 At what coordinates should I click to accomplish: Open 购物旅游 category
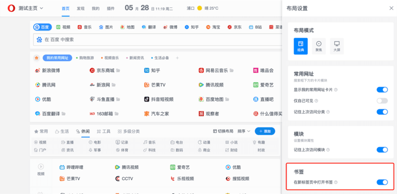pos(85,58)
